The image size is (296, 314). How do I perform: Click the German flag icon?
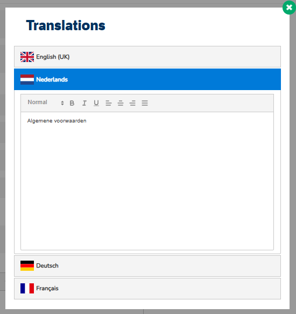tap(27, 266)
